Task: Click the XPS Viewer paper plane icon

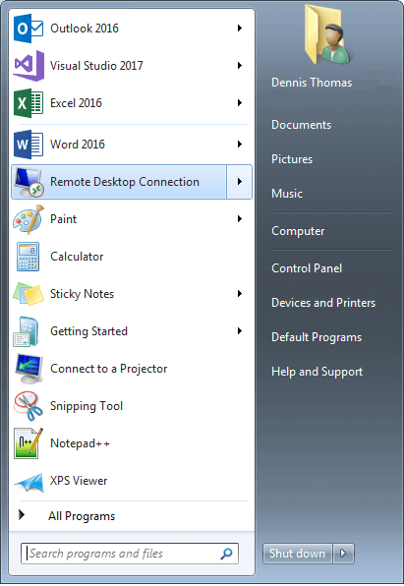Action: 29,482
